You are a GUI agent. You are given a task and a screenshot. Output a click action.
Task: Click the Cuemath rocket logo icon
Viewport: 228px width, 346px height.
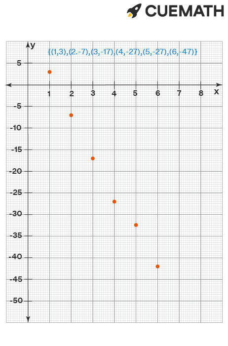(x=134, y=10)
